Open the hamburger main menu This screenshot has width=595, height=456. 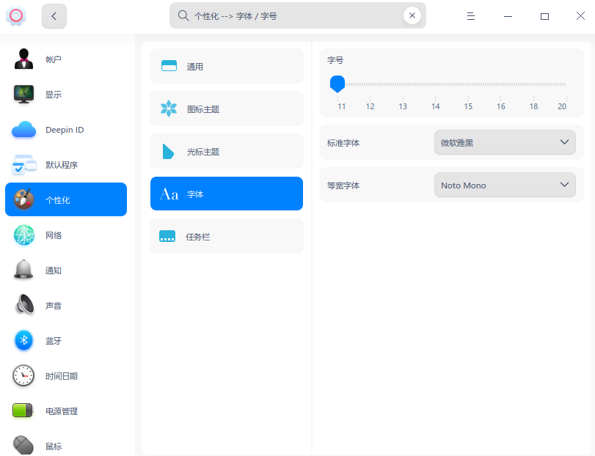(471, 16)
